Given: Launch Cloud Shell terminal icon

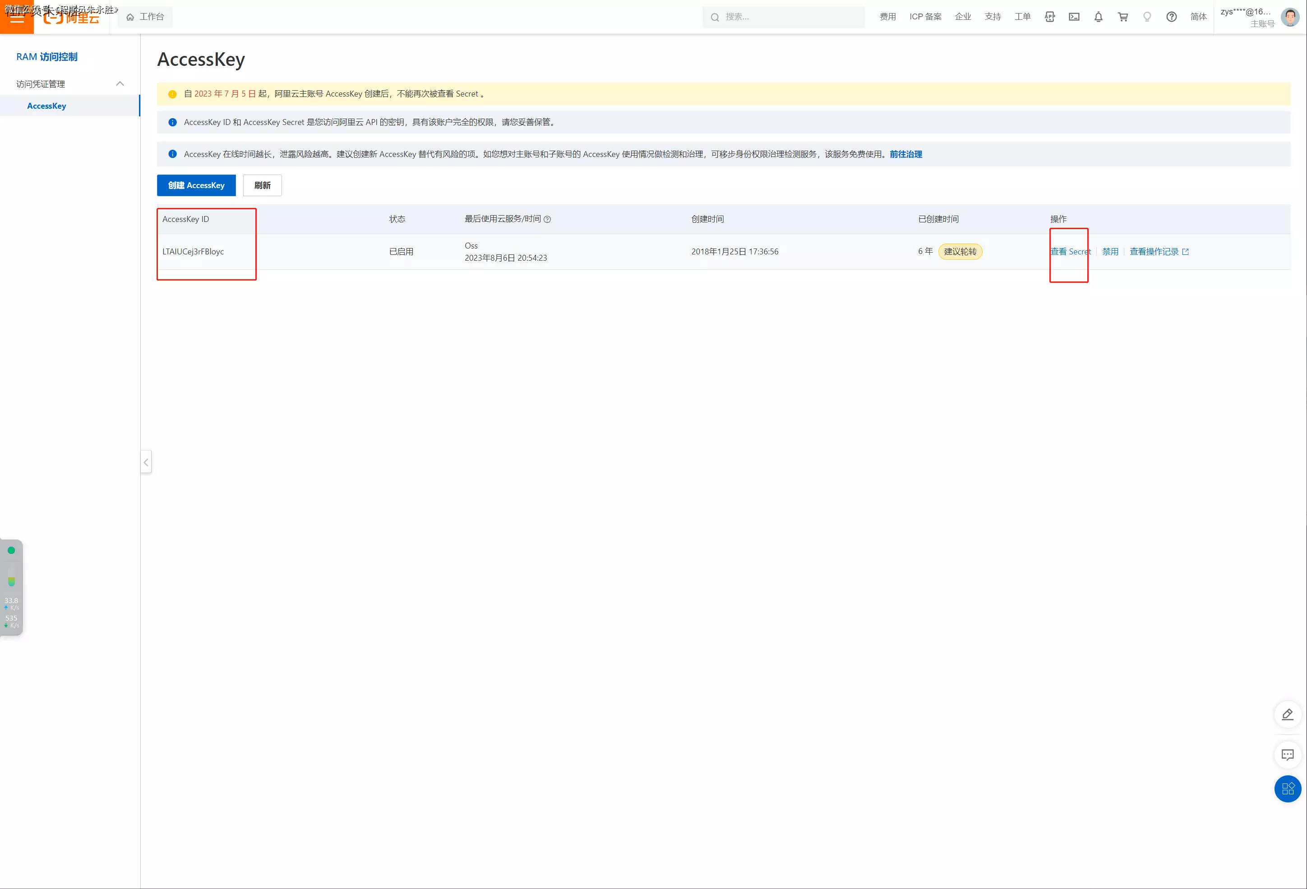Looking at the screenshot, I should pyautogui.click(x=1074, y=17).
